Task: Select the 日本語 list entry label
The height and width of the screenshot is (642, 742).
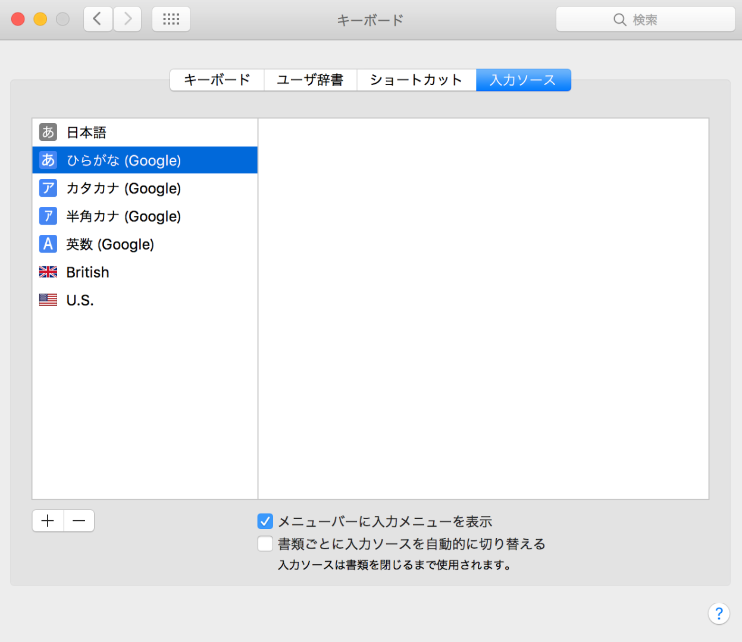Action: (86, 133)
